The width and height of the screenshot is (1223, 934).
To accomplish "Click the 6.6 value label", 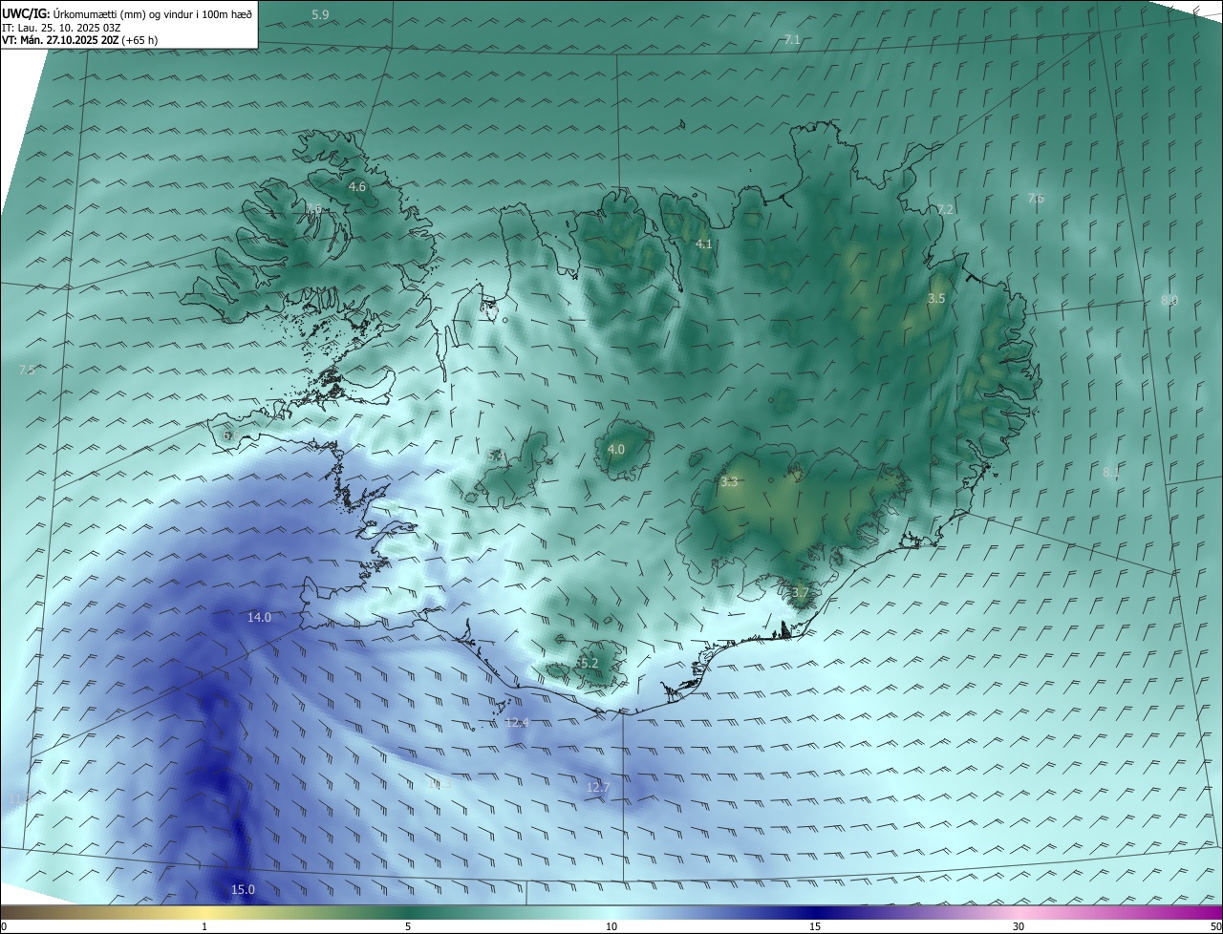I will coord(230,435).
